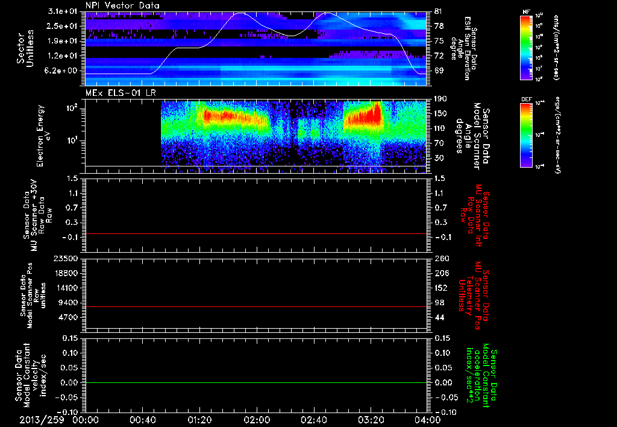Click the "1.9e+01" sector tick value

click(63, 41)
